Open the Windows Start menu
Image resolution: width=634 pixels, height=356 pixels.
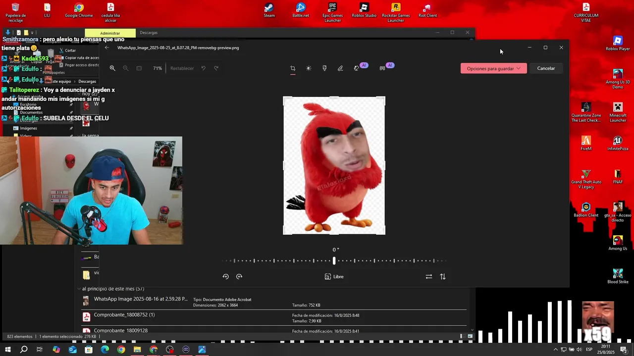pyautogui.click(x=8, y=350)
